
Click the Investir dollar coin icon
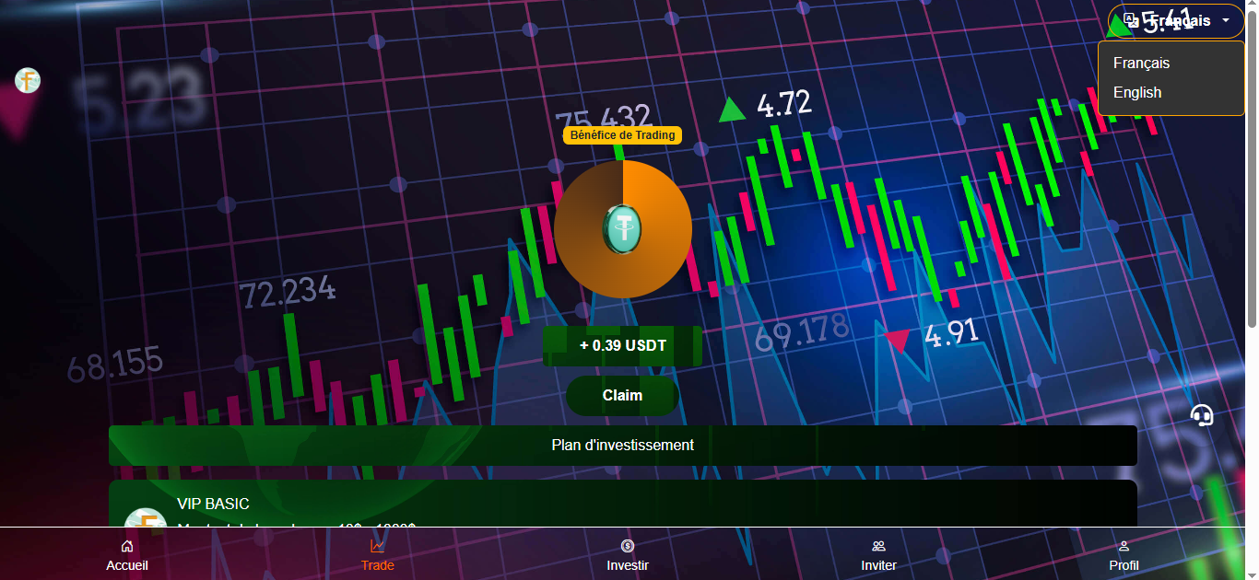628,546
